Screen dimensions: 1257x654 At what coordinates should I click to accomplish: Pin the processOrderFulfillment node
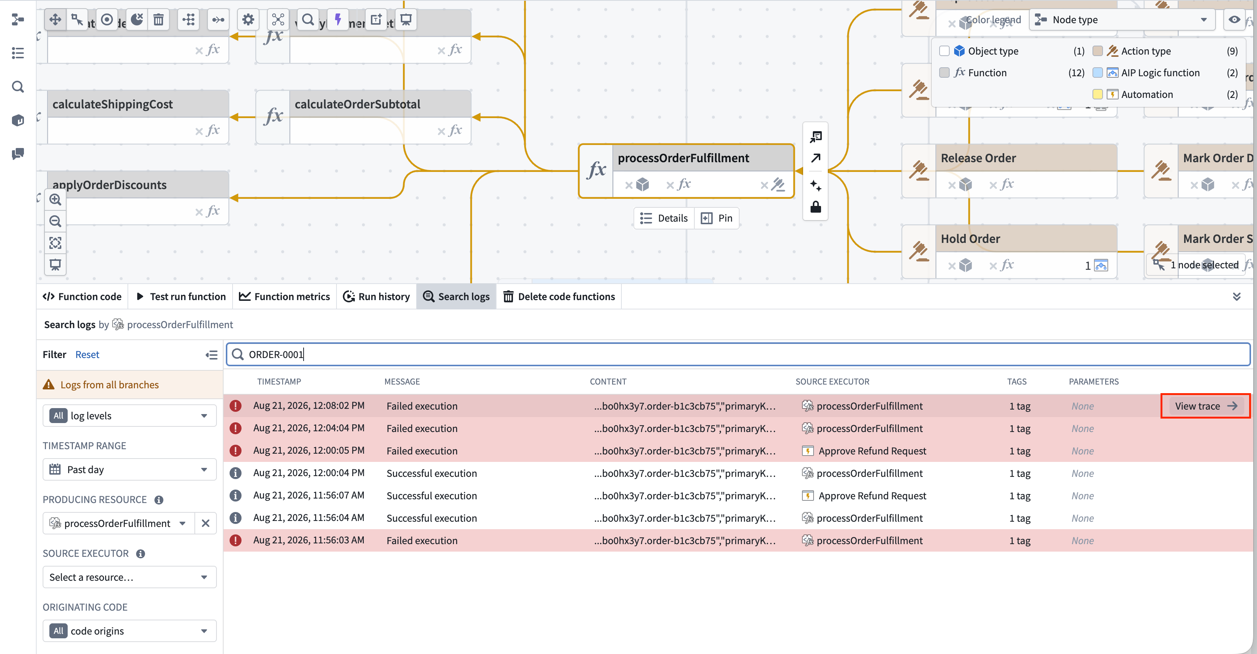coord(716,218)
